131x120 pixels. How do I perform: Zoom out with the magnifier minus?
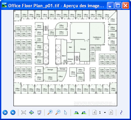click(58, 112)
